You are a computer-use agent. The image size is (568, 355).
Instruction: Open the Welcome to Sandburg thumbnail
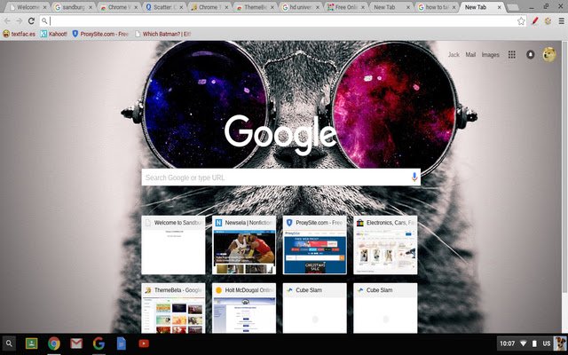point(173,245)
